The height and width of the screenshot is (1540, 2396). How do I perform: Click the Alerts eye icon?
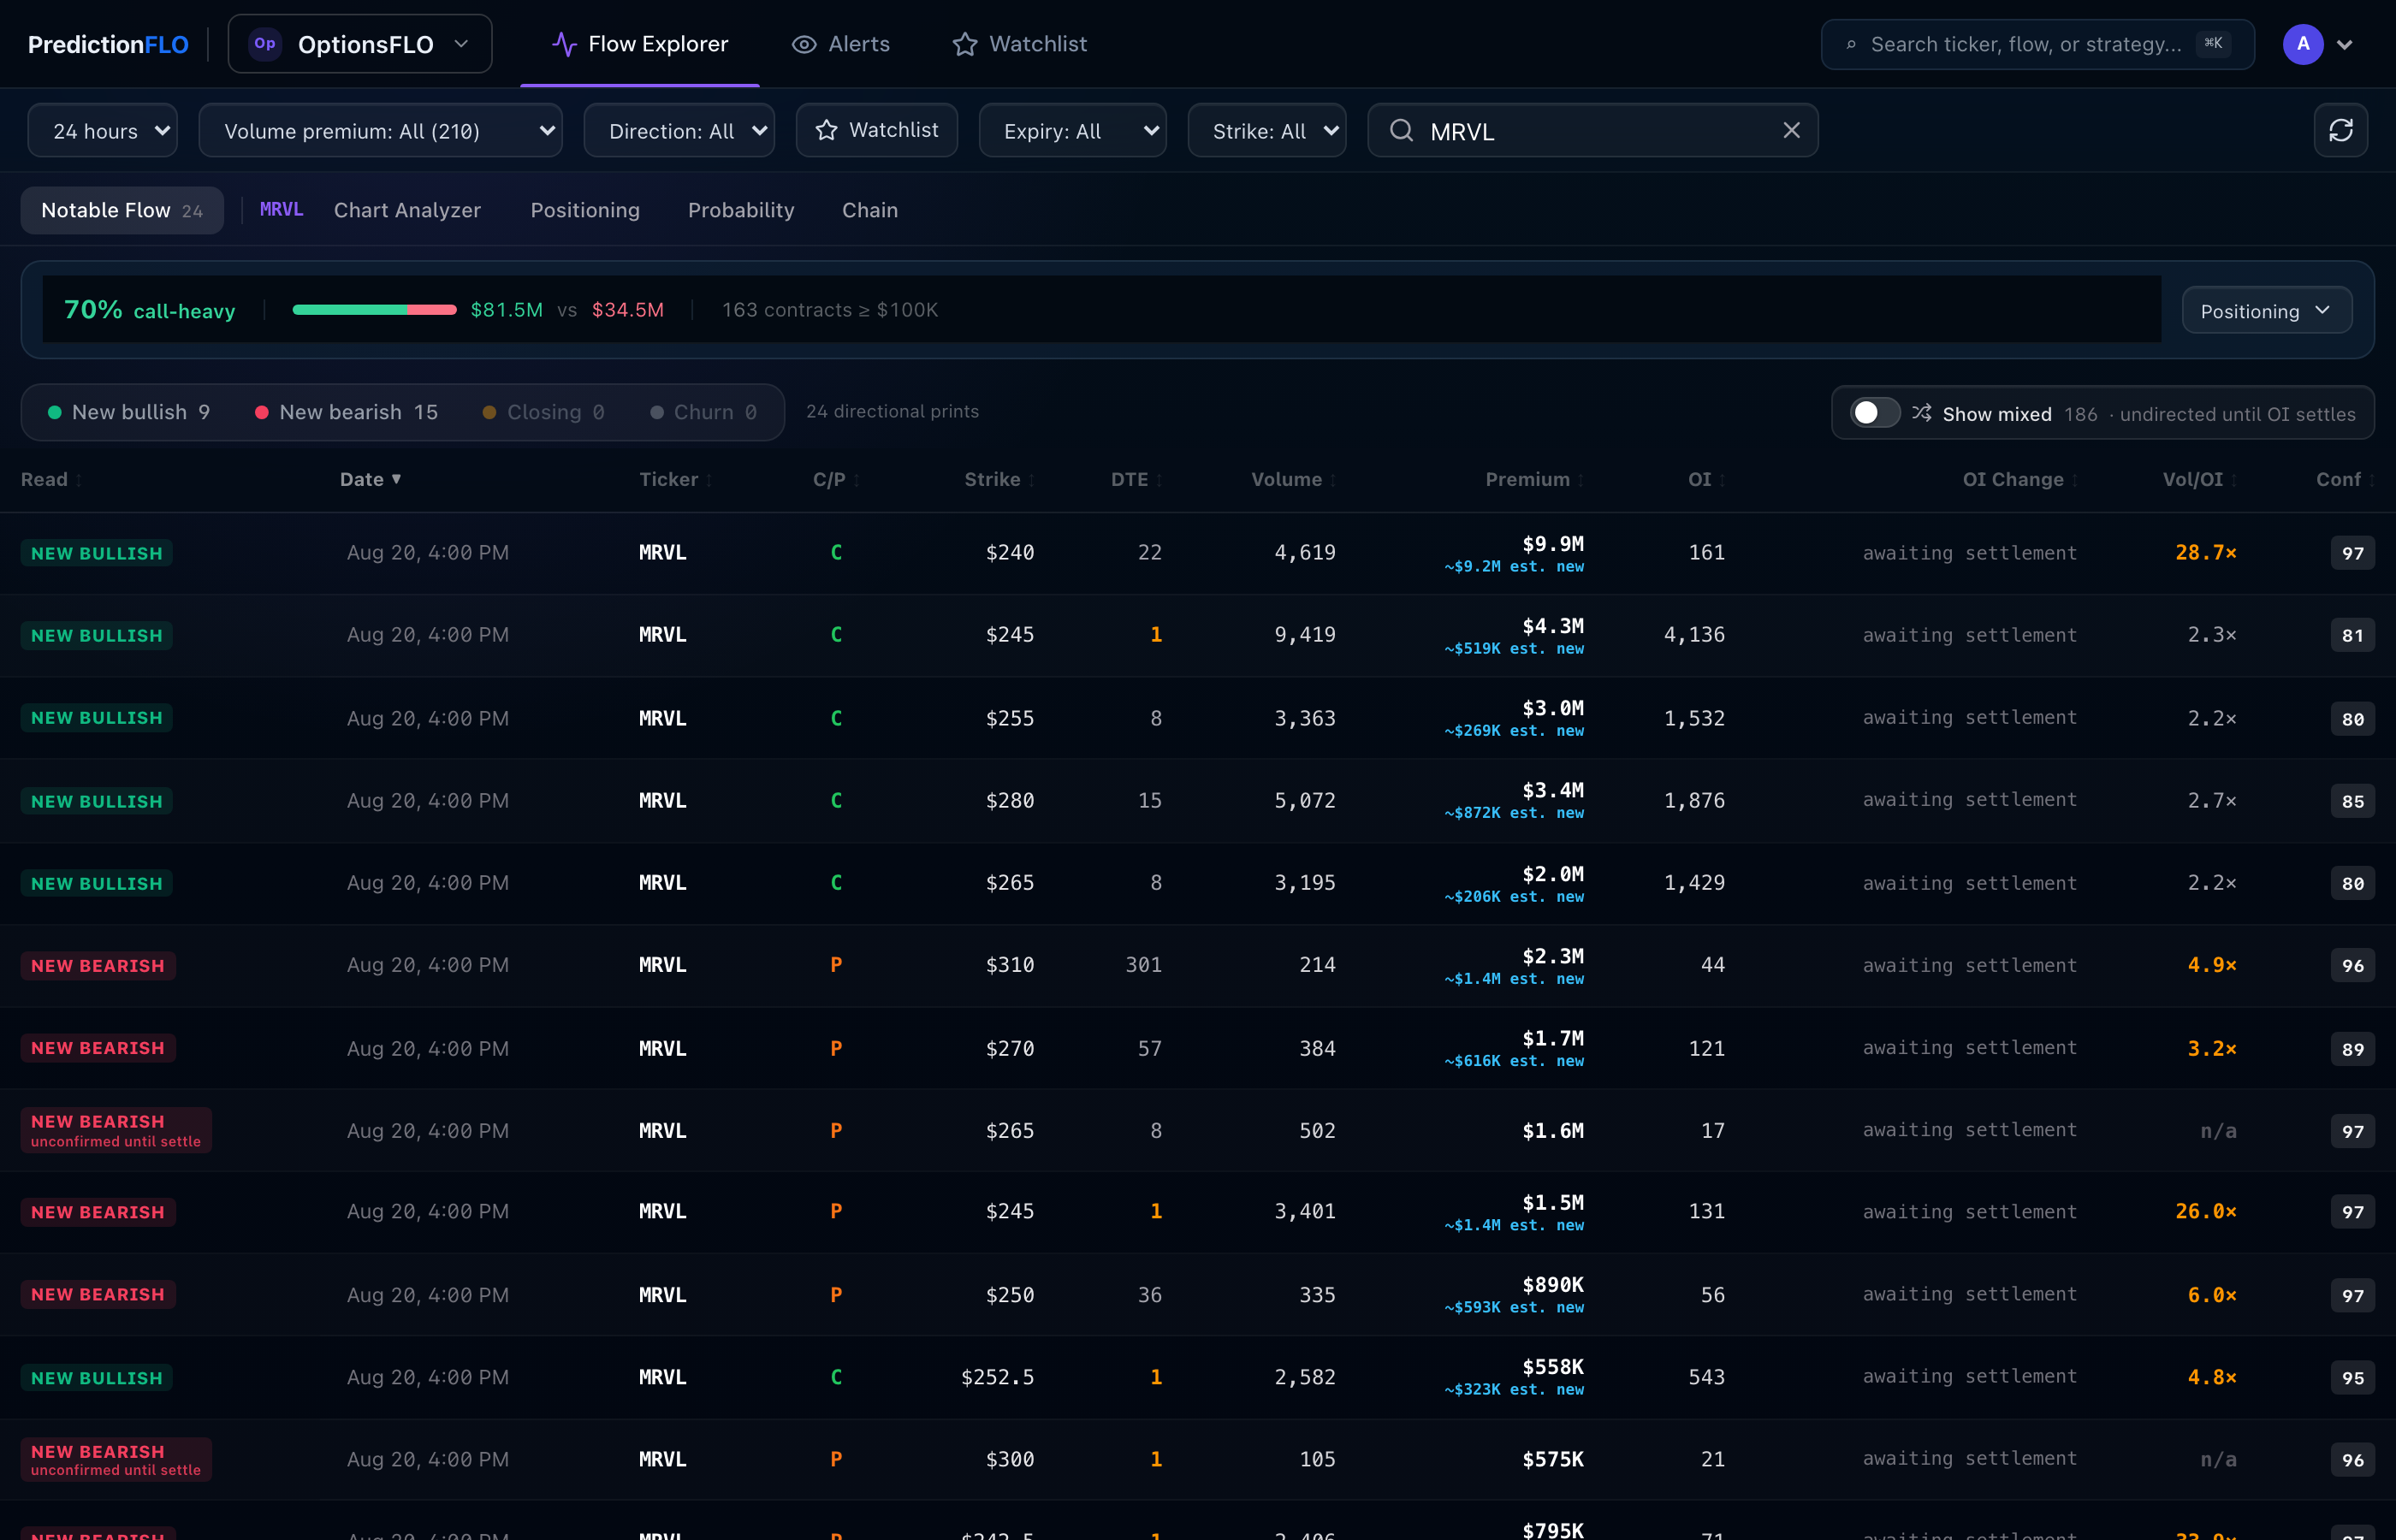803,44
